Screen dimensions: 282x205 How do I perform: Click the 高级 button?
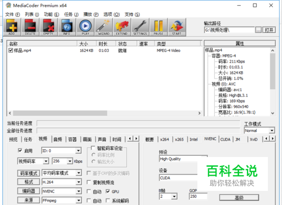[239, 198]
